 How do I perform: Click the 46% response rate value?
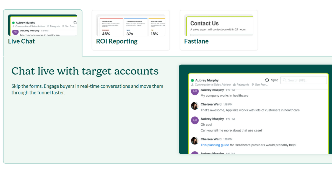[106, 34]
